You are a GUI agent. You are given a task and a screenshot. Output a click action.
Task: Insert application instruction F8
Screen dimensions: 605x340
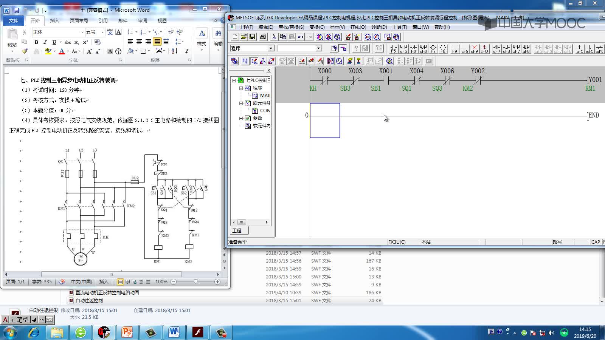tap(443, 49)
